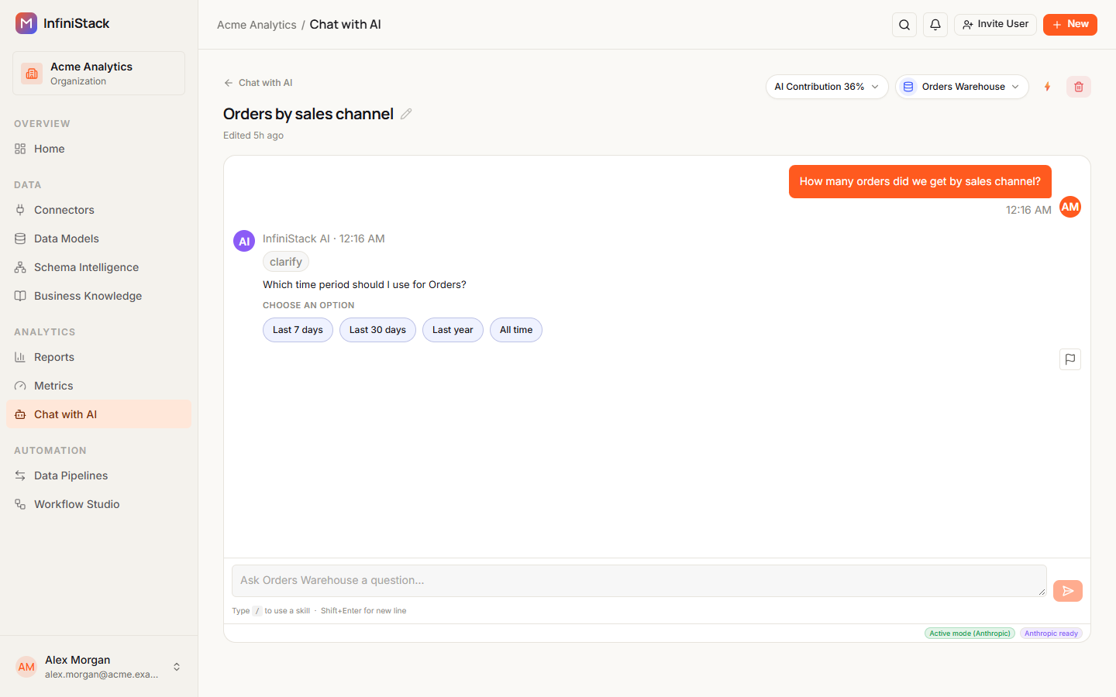Click the AM avatar beside the user message
The height and width of the screenshot is (697, 1116).
tap(1070, 207)
